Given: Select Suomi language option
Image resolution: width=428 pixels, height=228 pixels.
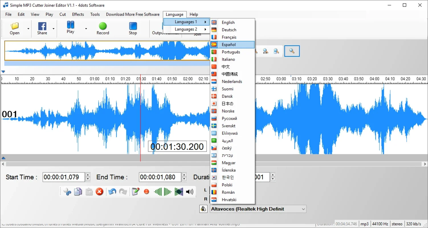Looking at the screenshot, I should [x=233, y=89].
